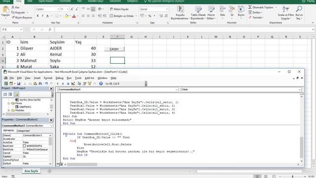Click the blue Help question mark icon
316x178 pixels.
101,84
